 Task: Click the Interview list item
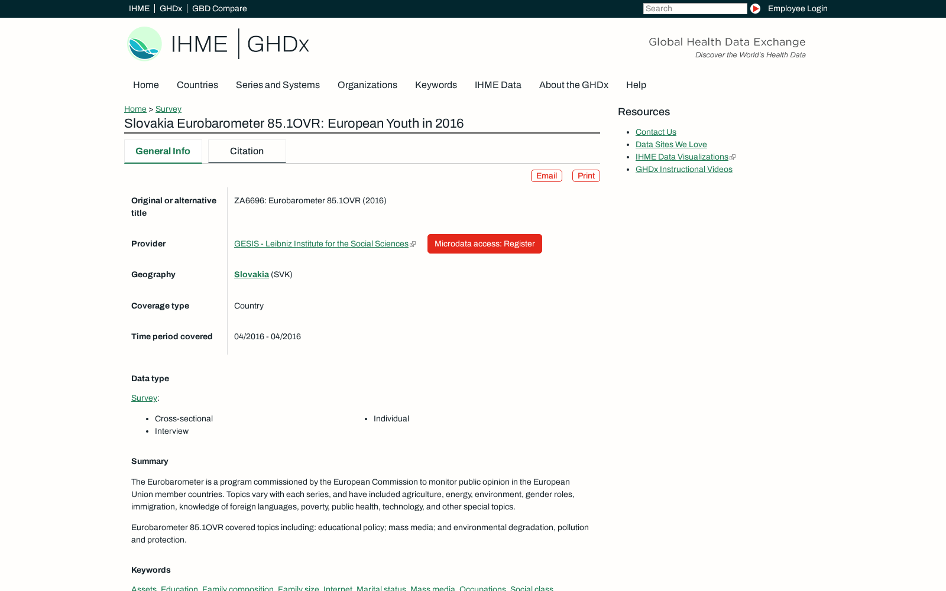[x=171, y=431]
